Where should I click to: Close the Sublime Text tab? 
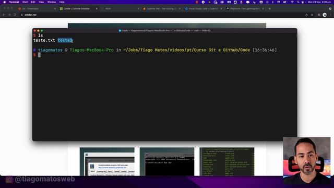(180, 9)
